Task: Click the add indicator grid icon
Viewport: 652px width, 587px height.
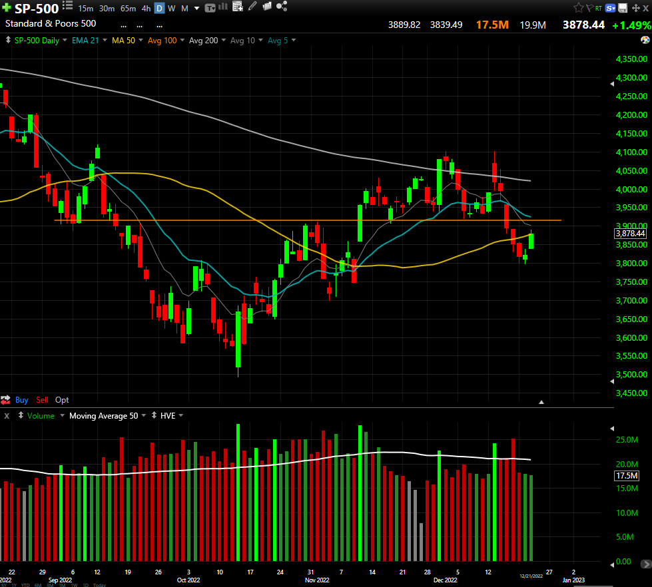Action: pyautogui.click(x=238, y=6)
